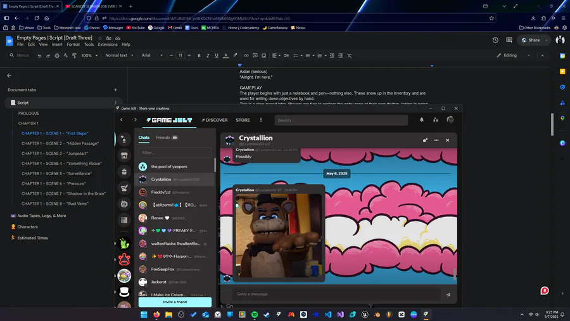Open the Insert menu in Google Docs
This screenshot has height=321, width=570.
click(57, 44)
